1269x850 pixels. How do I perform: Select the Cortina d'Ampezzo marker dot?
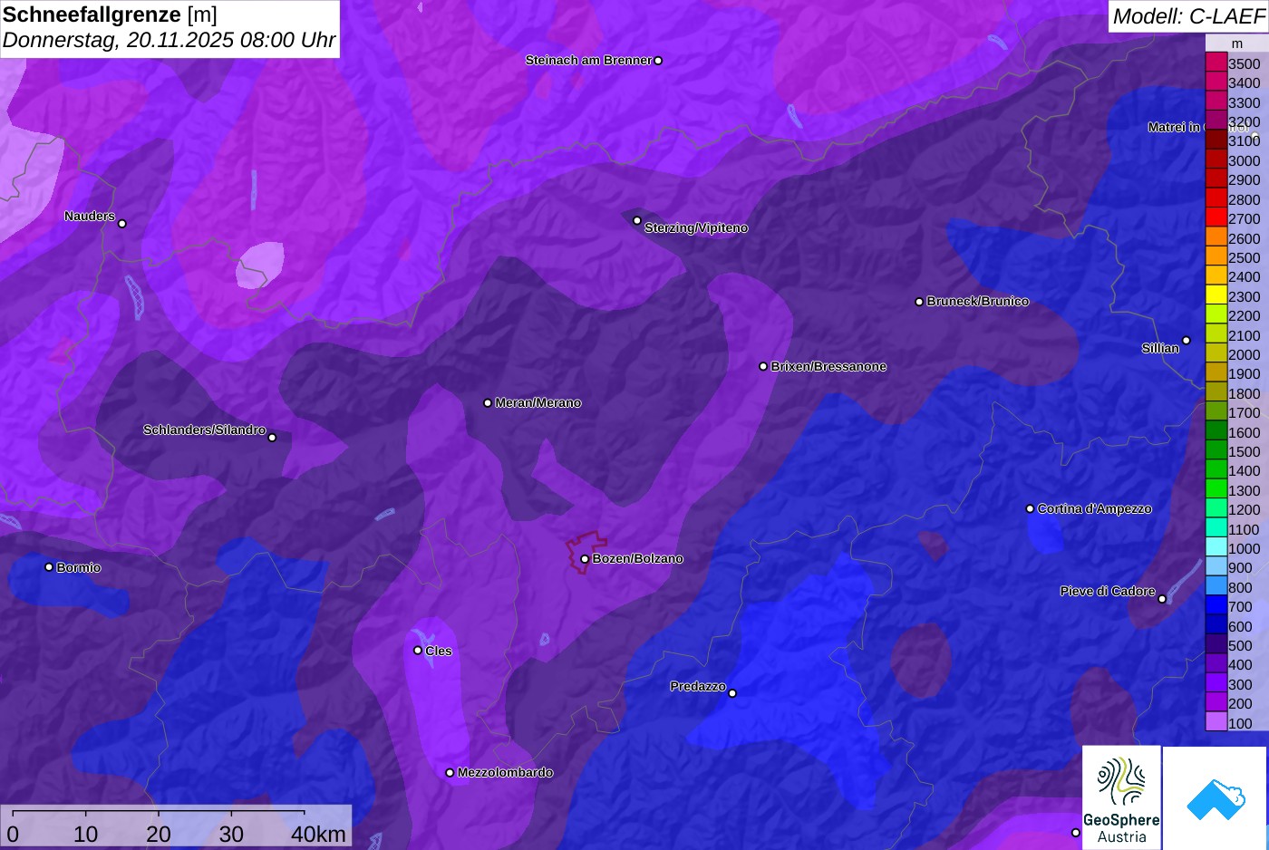[x=1030, y=508]
